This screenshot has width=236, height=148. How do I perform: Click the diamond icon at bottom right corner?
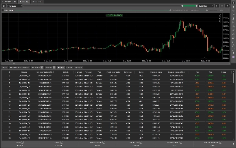coord(233,144)
